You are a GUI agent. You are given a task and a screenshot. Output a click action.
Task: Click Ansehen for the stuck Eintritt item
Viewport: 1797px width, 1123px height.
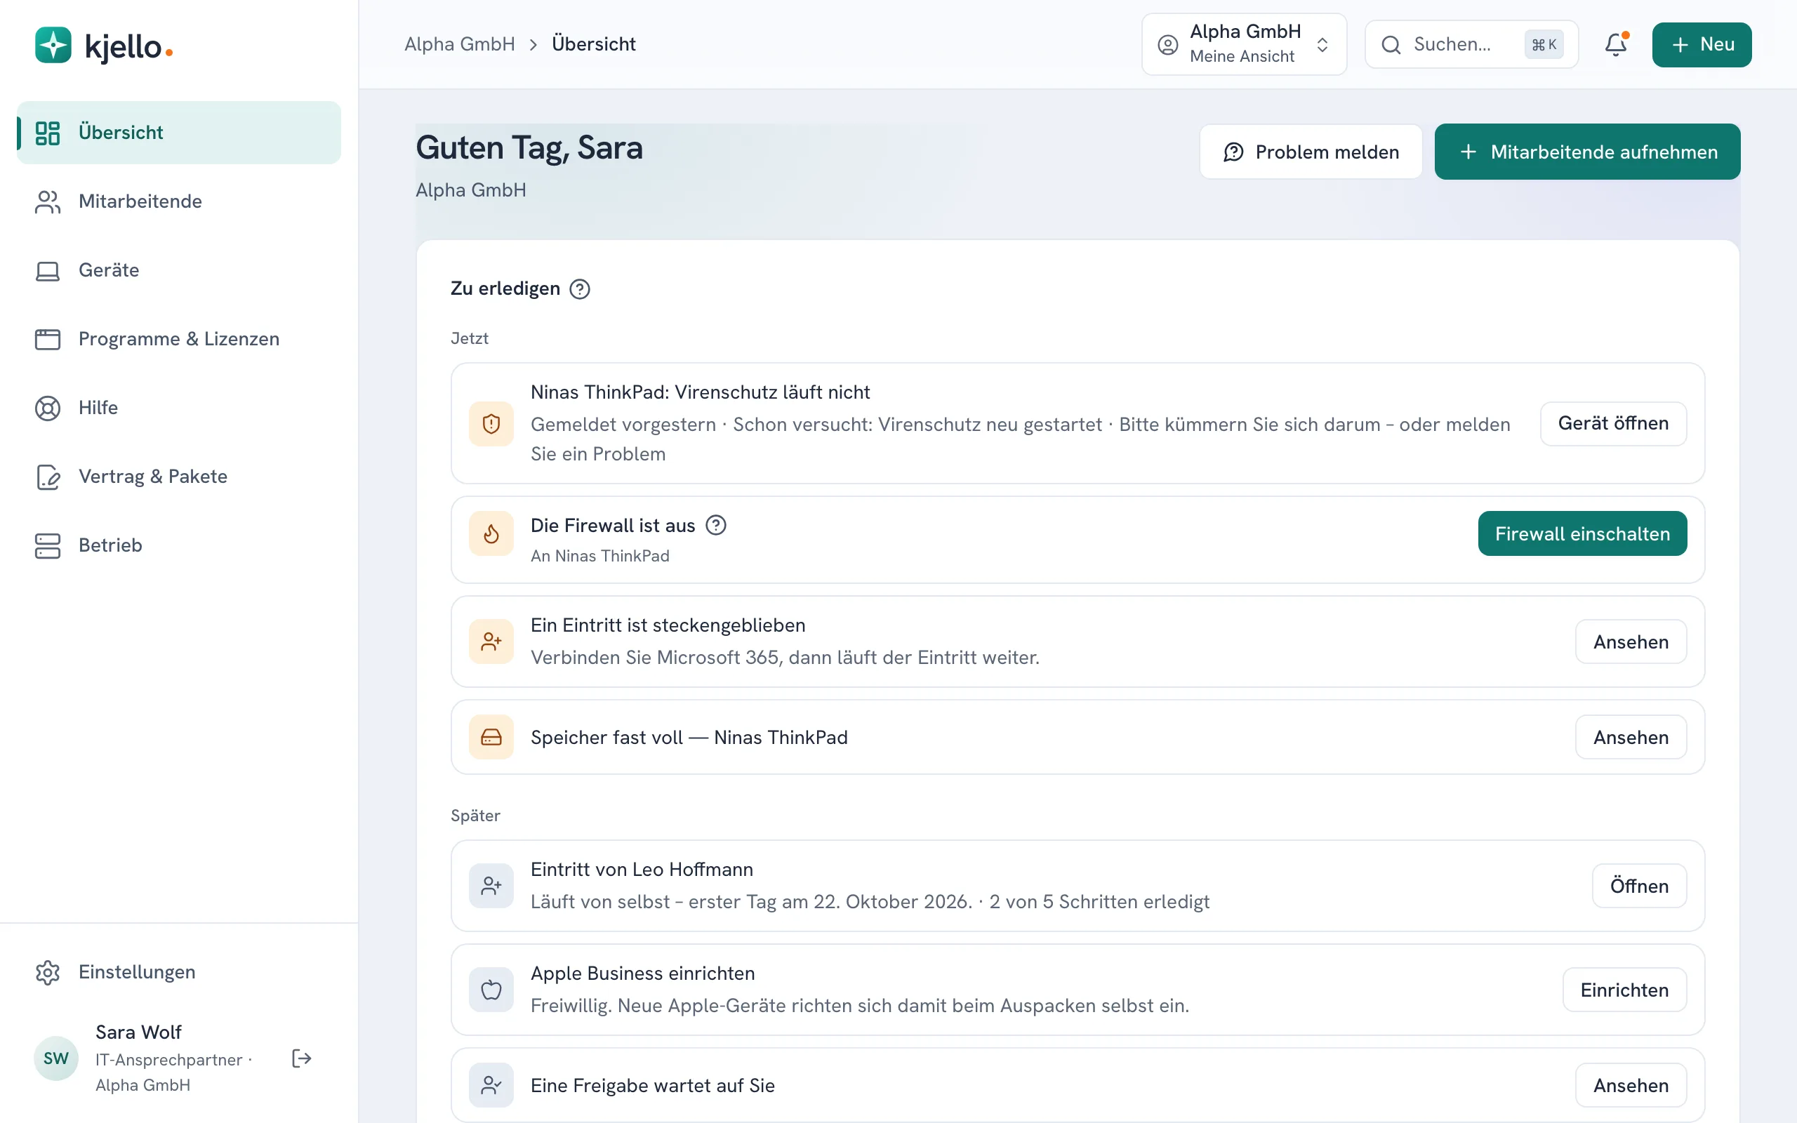tap(1631, 641)
